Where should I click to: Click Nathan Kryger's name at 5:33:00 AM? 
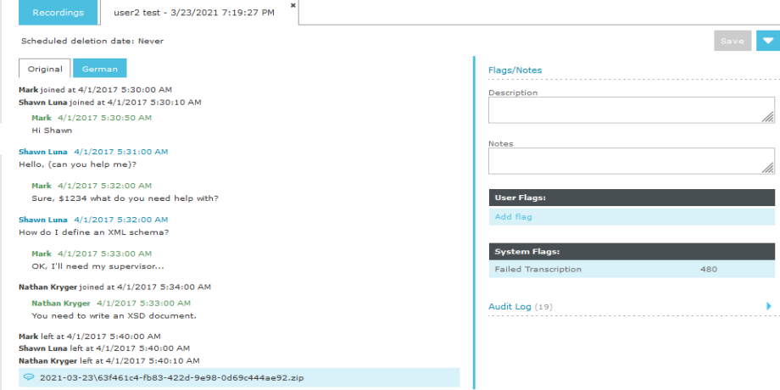tap(60, 303)
